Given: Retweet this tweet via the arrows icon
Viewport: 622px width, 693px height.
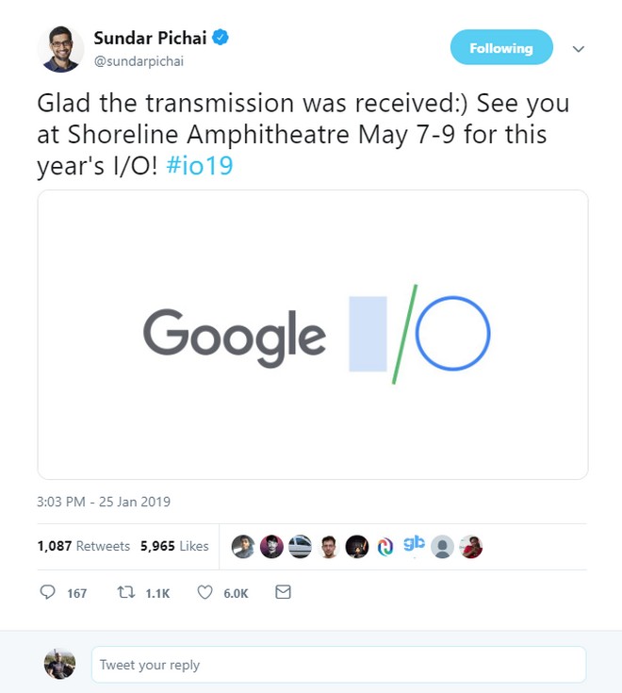Looking at the screenshot, I should click(x=123, y=592).
